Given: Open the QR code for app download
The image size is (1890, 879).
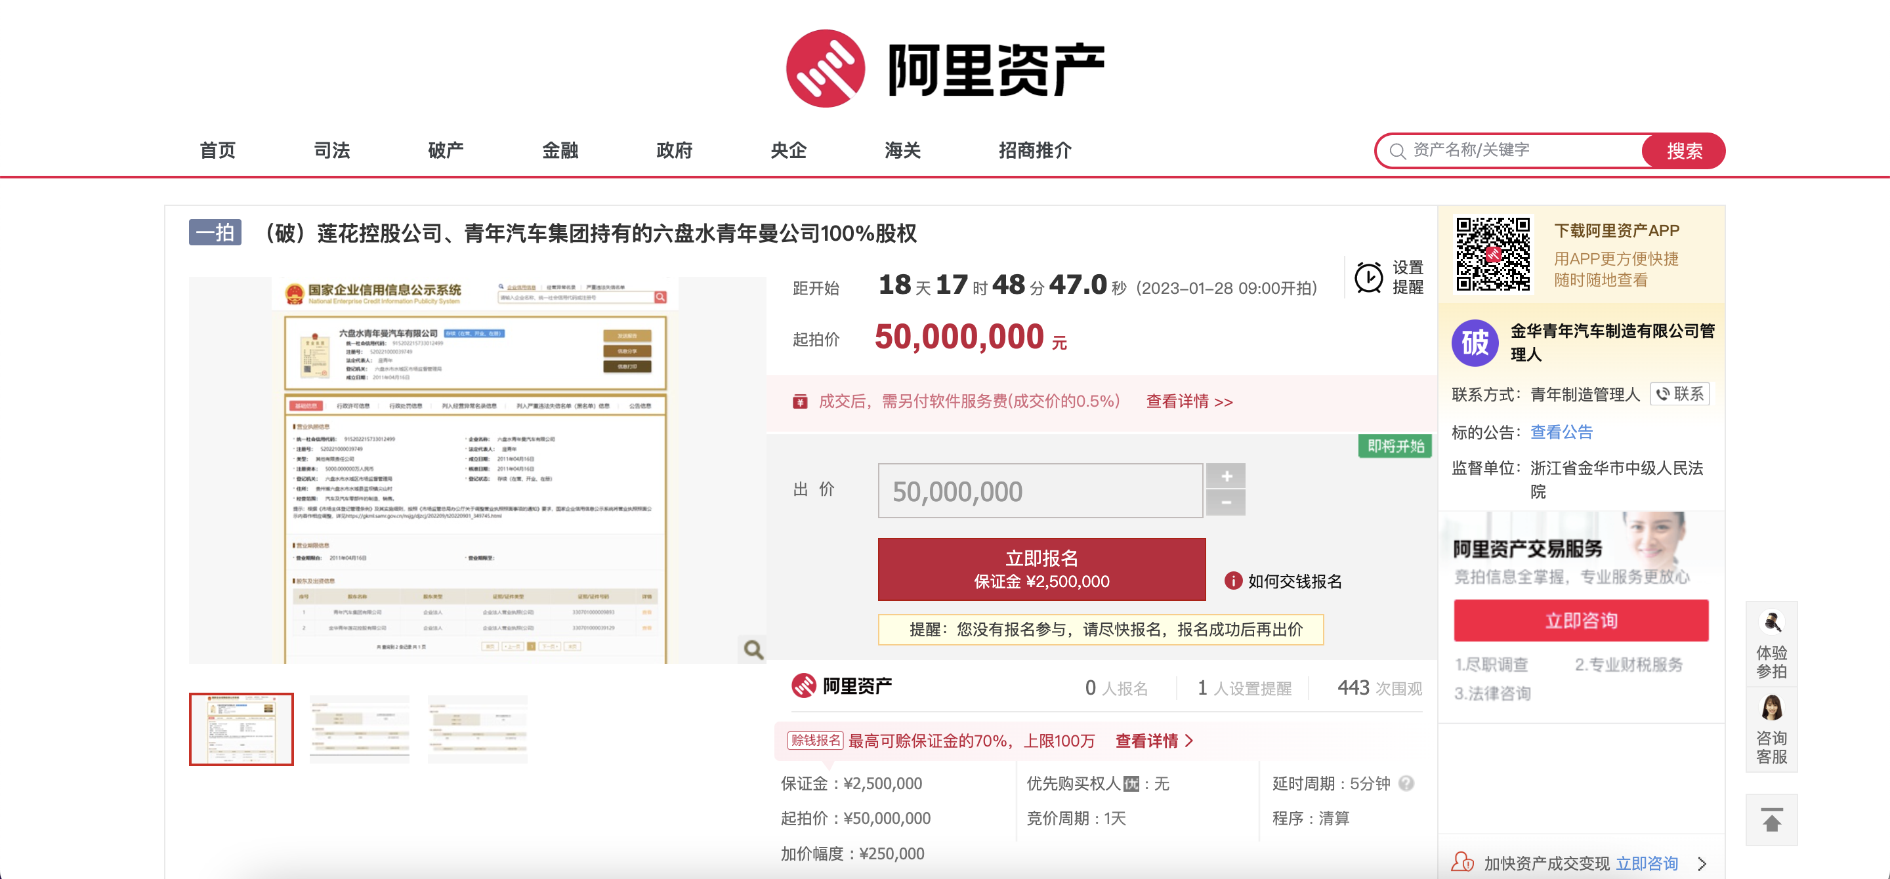Looking at the screenshot, I should [1493, 254].
